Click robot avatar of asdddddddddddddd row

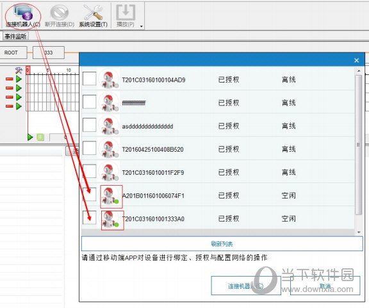109,126
